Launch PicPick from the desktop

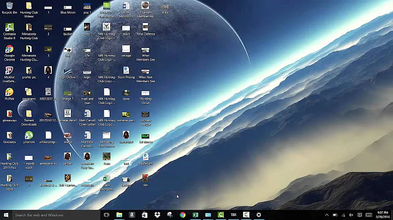(9, 94)
